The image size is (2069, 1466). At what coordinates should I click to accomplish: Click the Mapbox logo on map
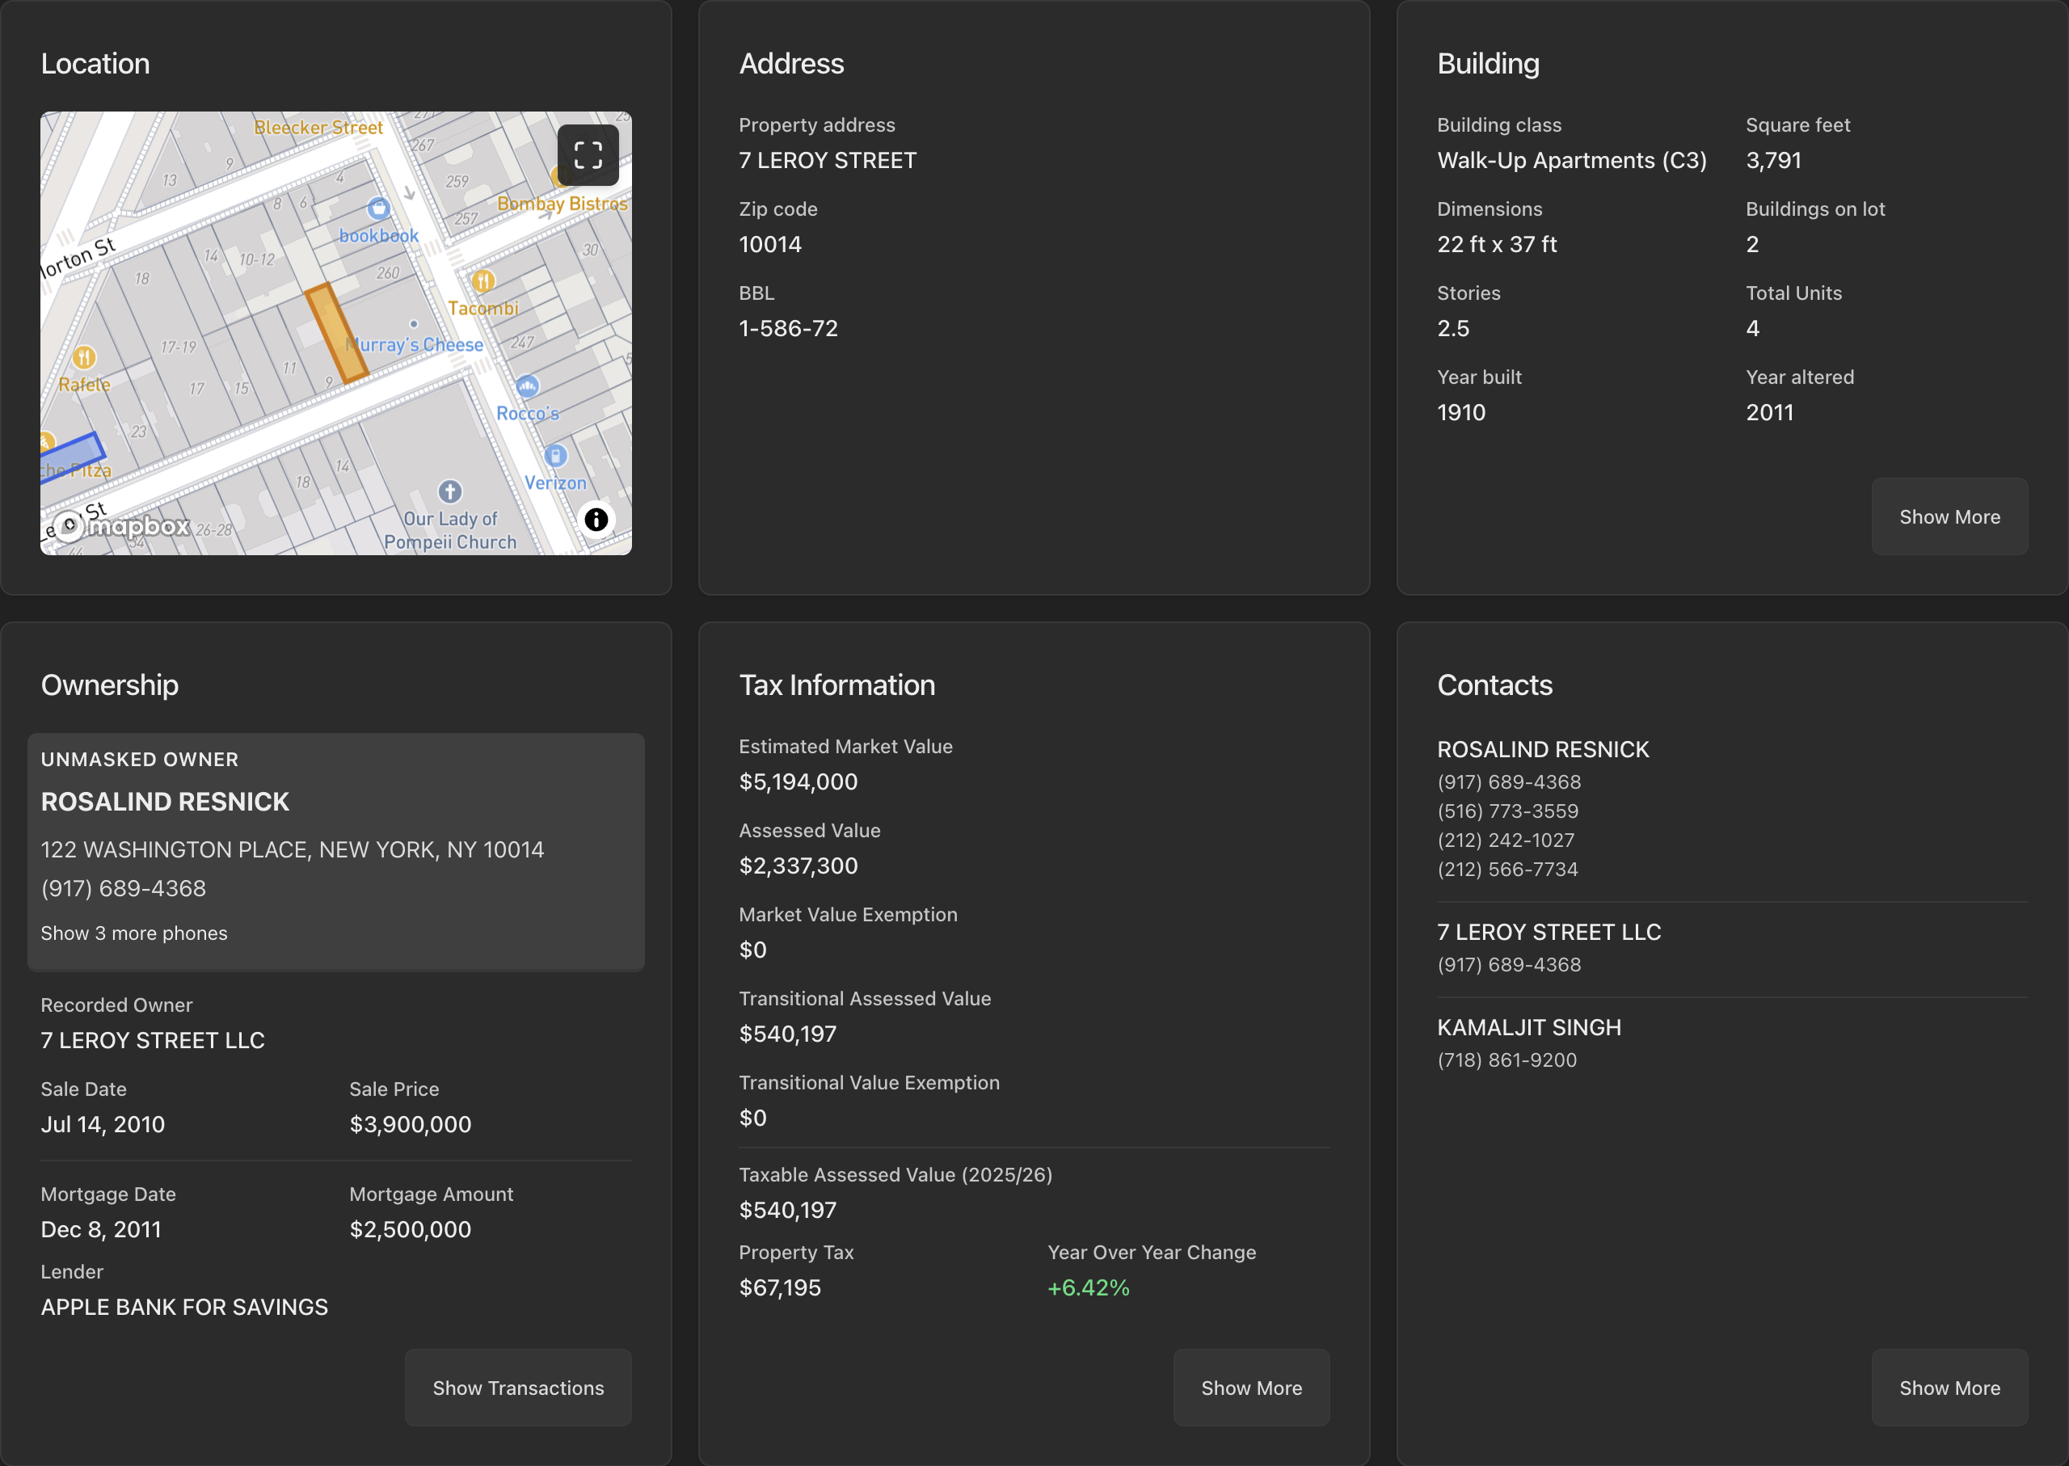[124, 526]
